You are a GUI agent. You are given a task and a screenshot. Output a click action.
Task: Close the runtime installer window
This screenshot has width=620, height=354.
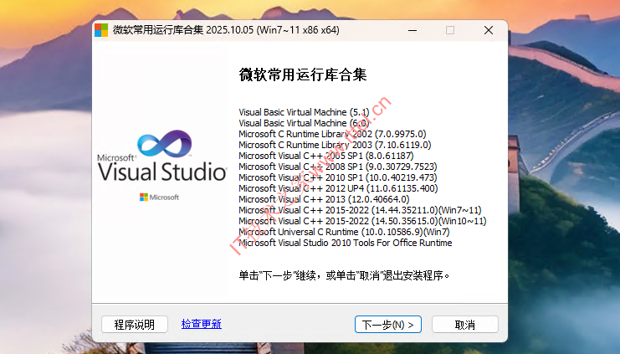(x=488, y=30)
